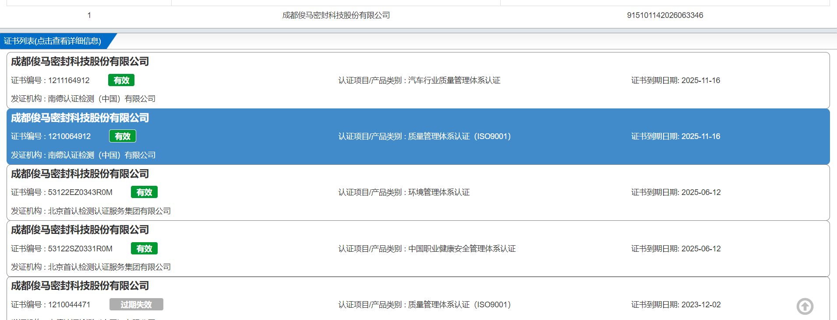This screenshot has height=320, width=837.
Task: Click ISO9001 category text in the 1210044471 card
Action: pos(459,305)
